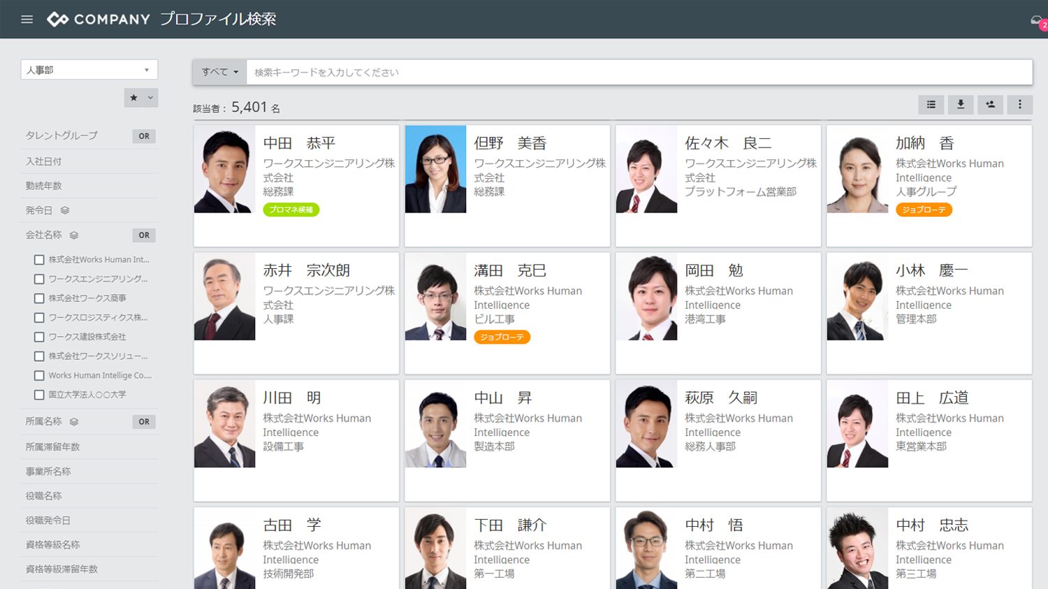The height and width of the screenshot is (589, 1048).
Task: Download the search results
Action: [961, 104]
